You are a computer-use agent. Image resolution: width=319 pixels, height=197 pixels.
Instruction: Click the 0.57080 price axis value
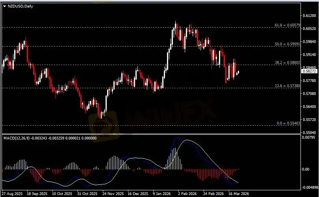(x=309, y=94)
